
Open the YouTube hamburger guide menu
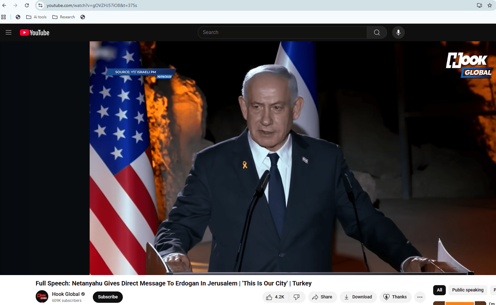[9, 32]
